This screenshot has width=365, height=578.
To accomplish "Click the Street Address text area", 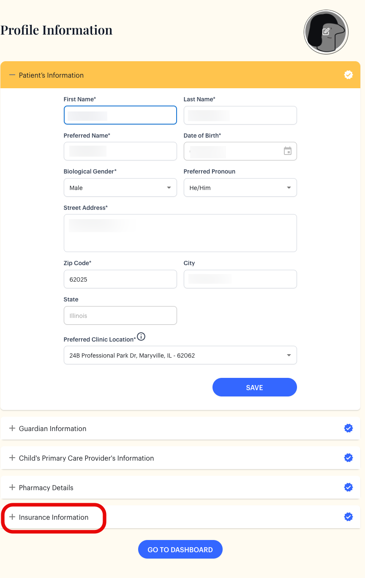I will pyautogui.click(x=180, y=233).
